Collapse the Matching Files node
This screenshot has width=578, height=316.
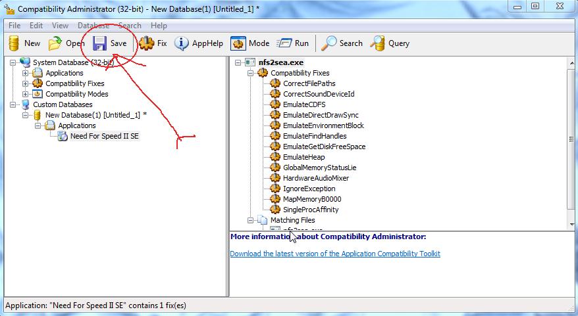(250, 220)
